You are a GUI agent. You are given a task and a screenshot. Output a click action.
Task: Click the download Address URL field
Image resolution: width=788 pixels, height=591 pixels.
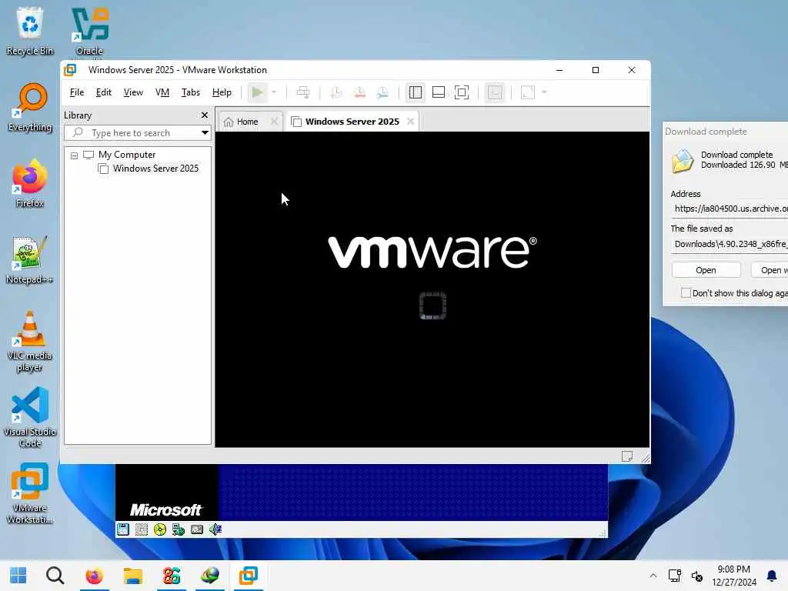[x=730, y=209]
